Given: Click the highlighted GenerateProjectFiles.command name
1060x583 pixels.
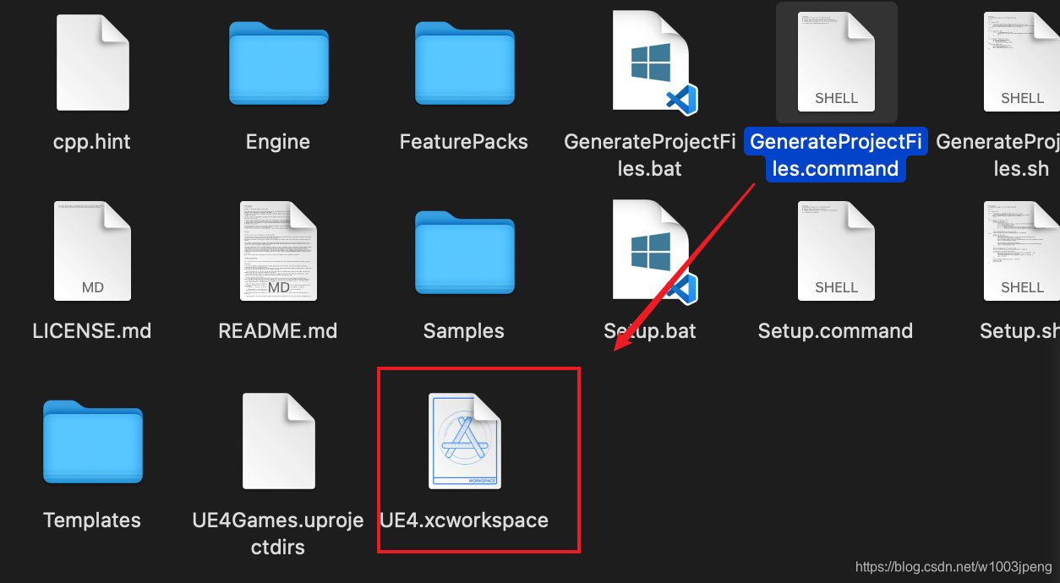Looking at the screenshot, I should click(x=836, y=155).
